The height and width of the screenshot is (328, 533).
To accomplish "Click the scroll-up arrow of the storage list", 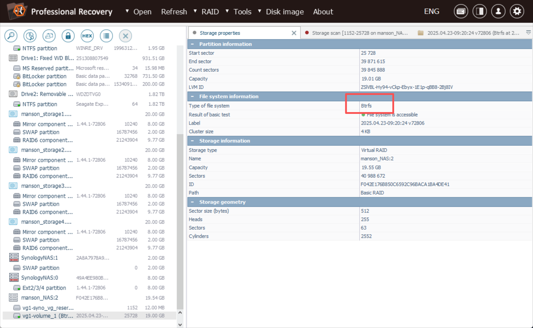I will [180, 313].
